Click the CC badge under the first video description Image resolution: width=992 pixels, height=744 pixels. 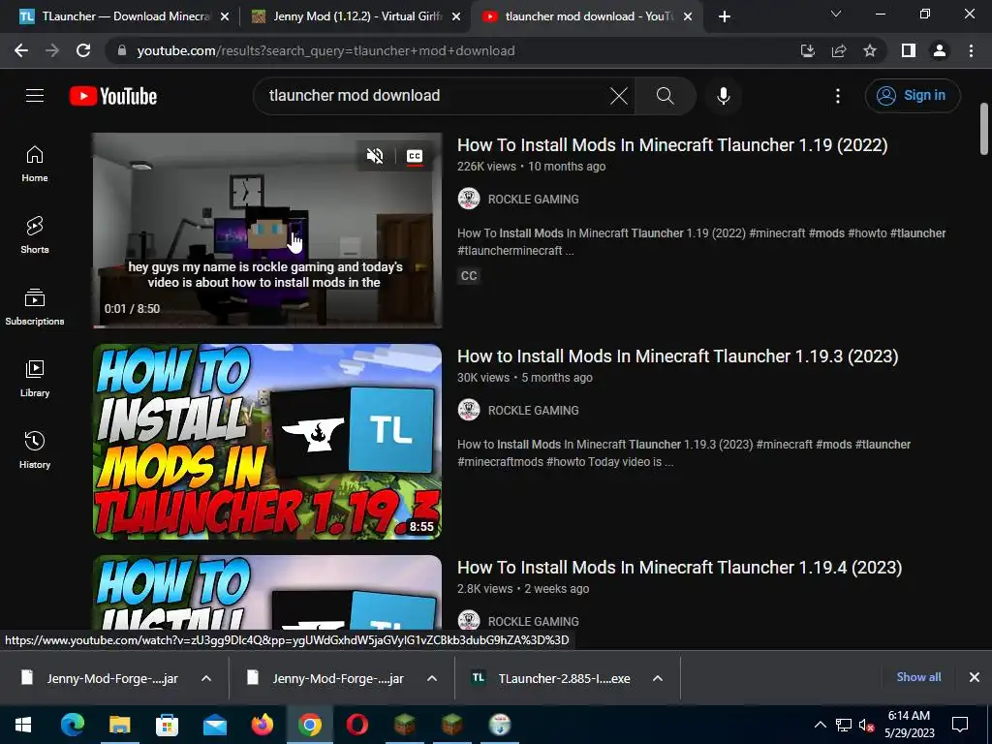(469, 276)
